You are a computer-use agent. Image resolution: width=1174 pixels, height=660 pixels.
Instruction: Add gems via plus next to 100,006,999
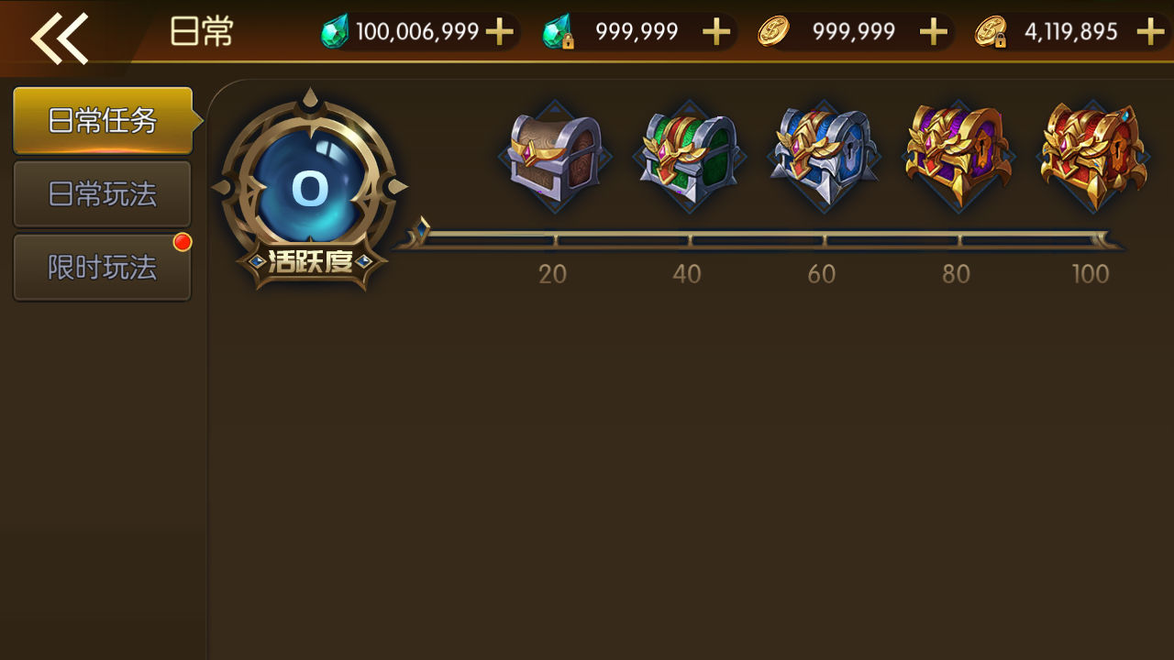(x=500, y=32)
